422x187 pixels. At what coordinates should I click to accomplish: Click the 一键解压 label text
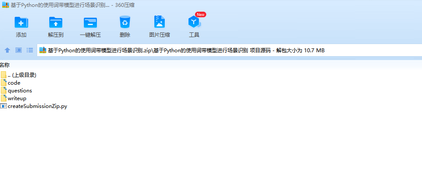[90, 35]
